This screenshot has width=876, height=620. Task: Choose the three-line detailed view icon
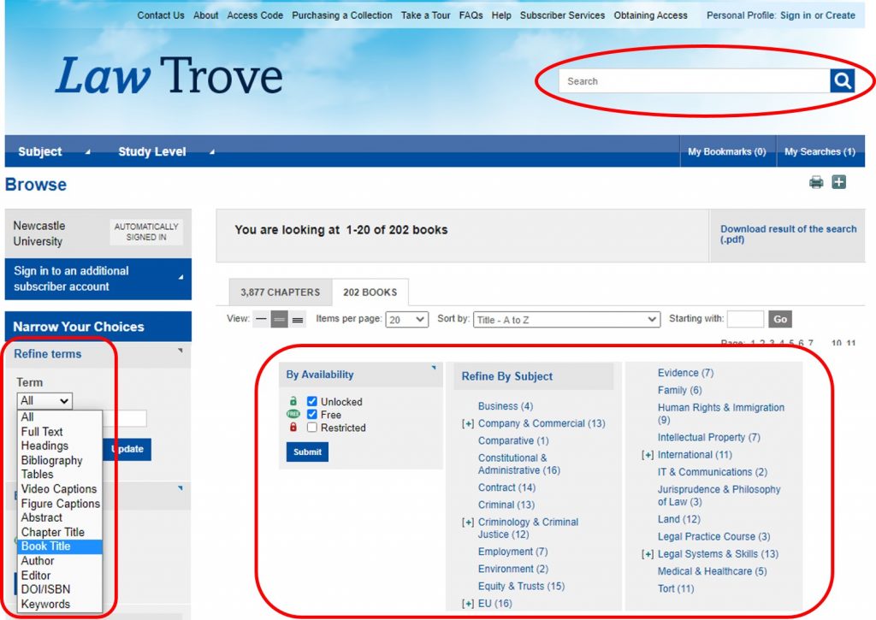[298, 319]
